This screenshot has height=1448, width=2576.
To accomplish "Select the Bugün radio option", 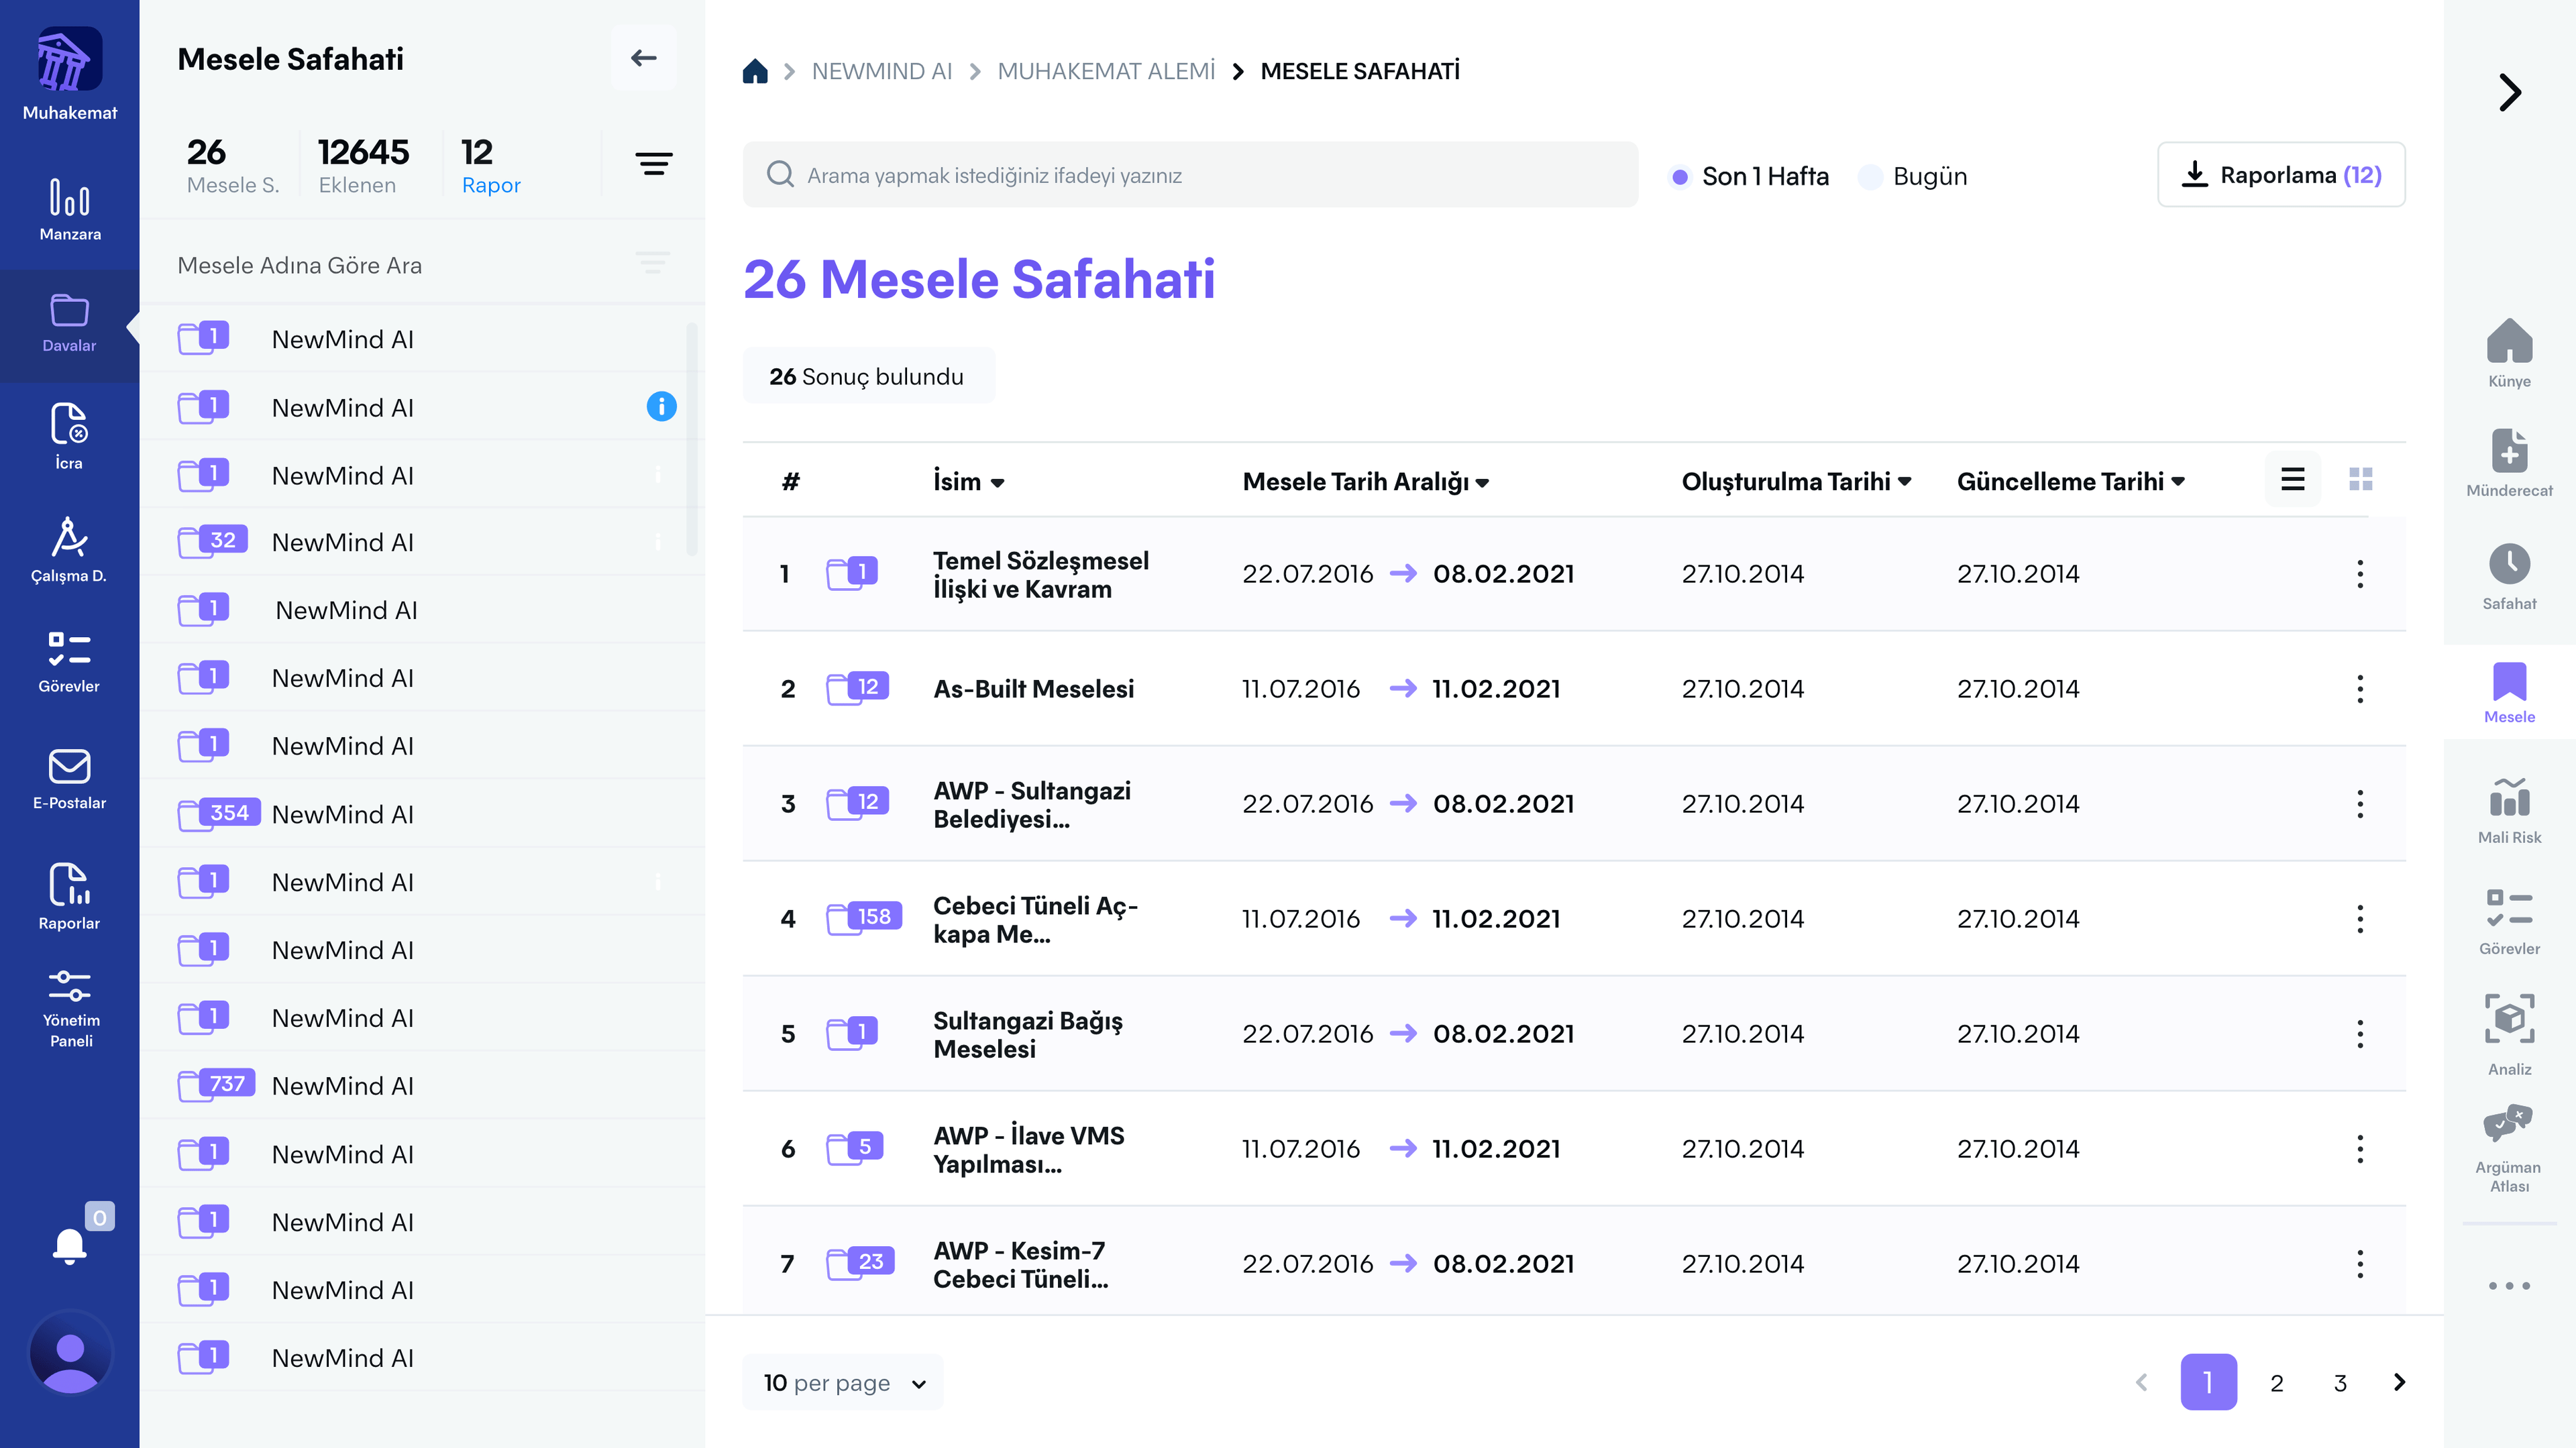I will (x=1870, y=176).
